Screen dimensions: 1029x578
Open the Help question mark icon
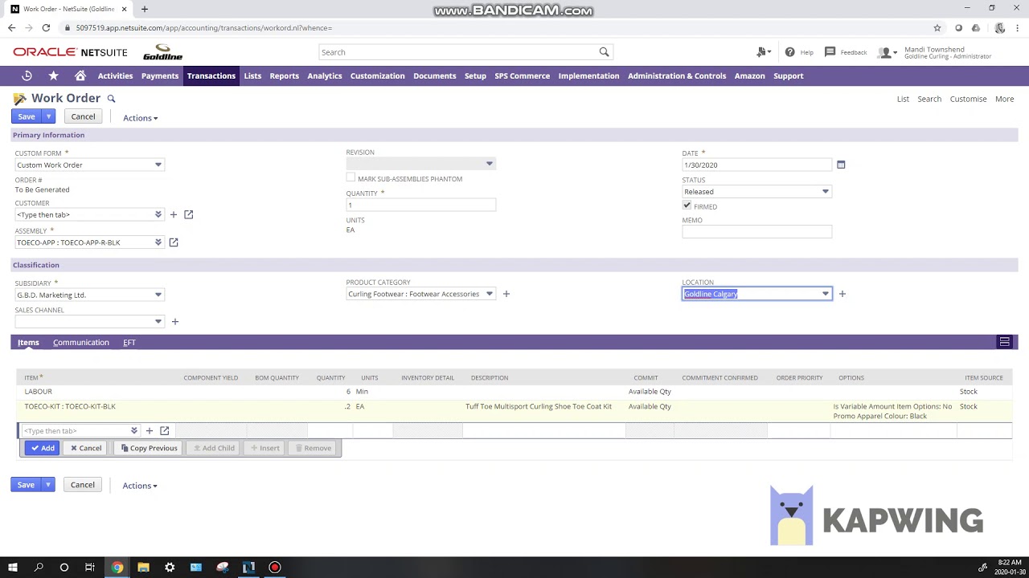point(789,52)
